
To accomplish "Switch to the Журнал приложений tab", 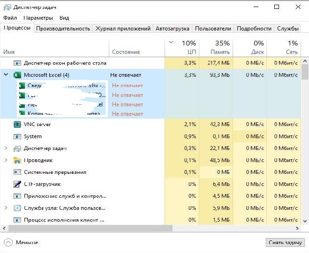I will click(x=123, y=29).
